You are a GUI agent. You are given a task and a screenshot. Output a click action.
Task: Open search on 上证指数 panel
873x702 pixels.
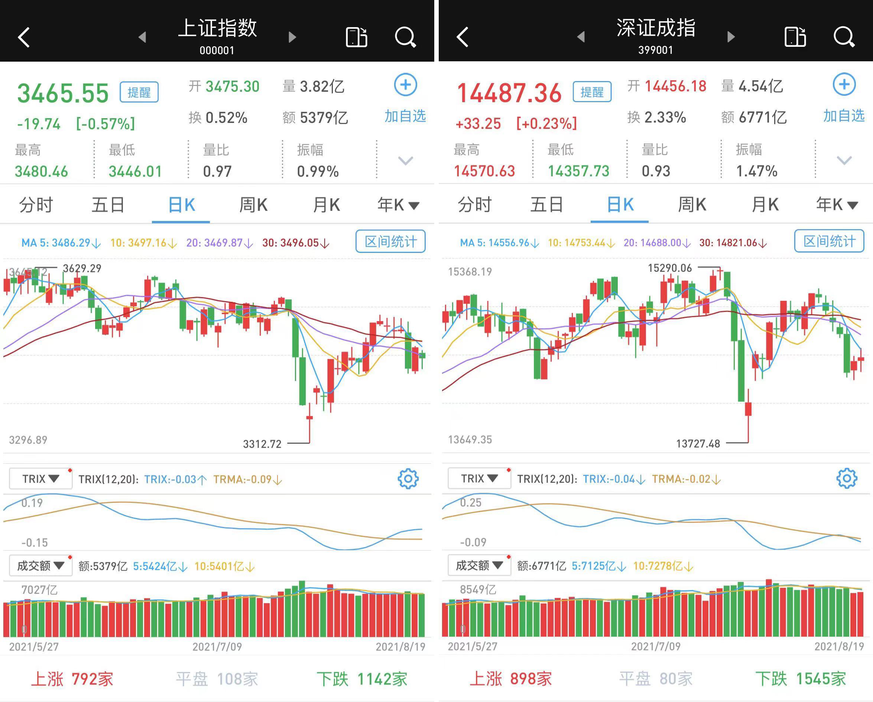tap(405, 37)
